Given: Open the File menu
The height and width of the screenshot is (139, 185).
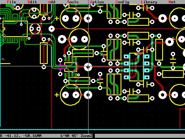Looking at the screenshot, I should 11,2.
